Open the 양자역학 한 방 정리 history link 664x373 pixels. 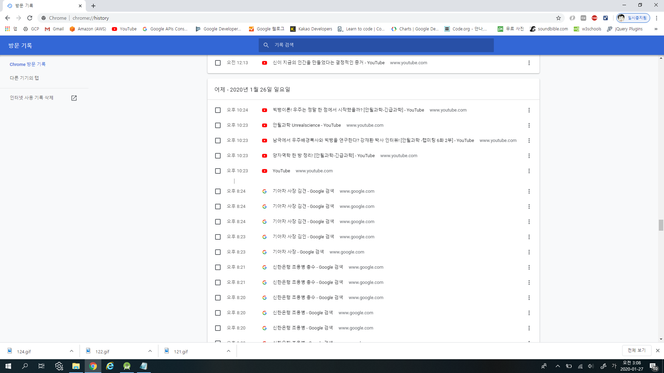coord(323,156)
